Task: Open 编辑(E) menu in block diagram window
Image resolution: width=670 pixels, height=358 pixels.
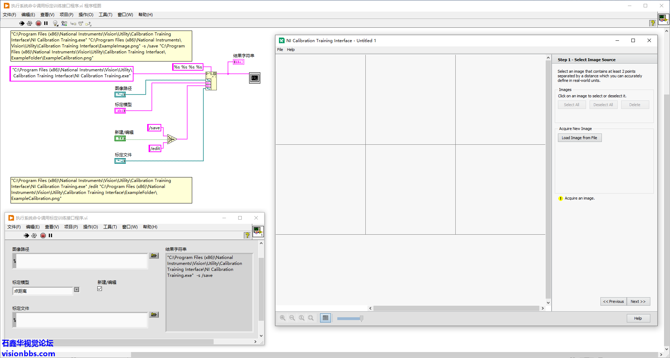Action: [x=28, y=15]
